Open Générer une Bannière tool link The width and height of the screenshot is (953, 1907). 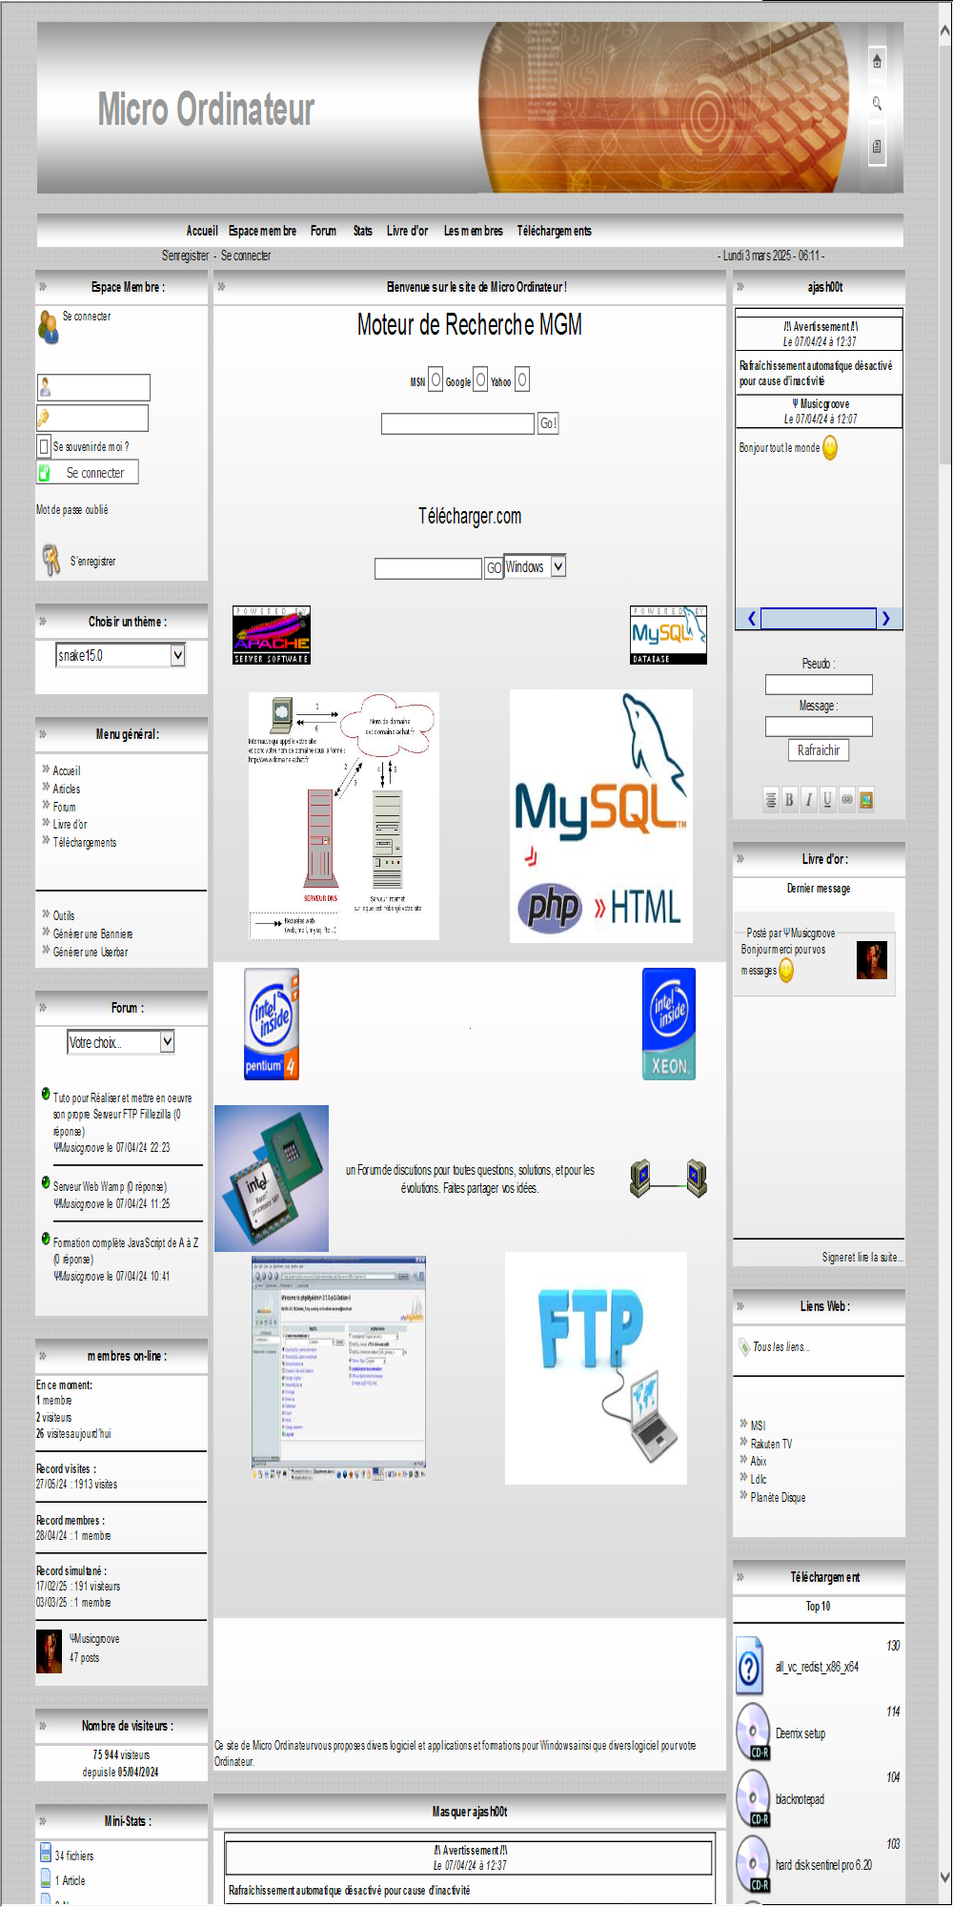(x=92, y=934)
